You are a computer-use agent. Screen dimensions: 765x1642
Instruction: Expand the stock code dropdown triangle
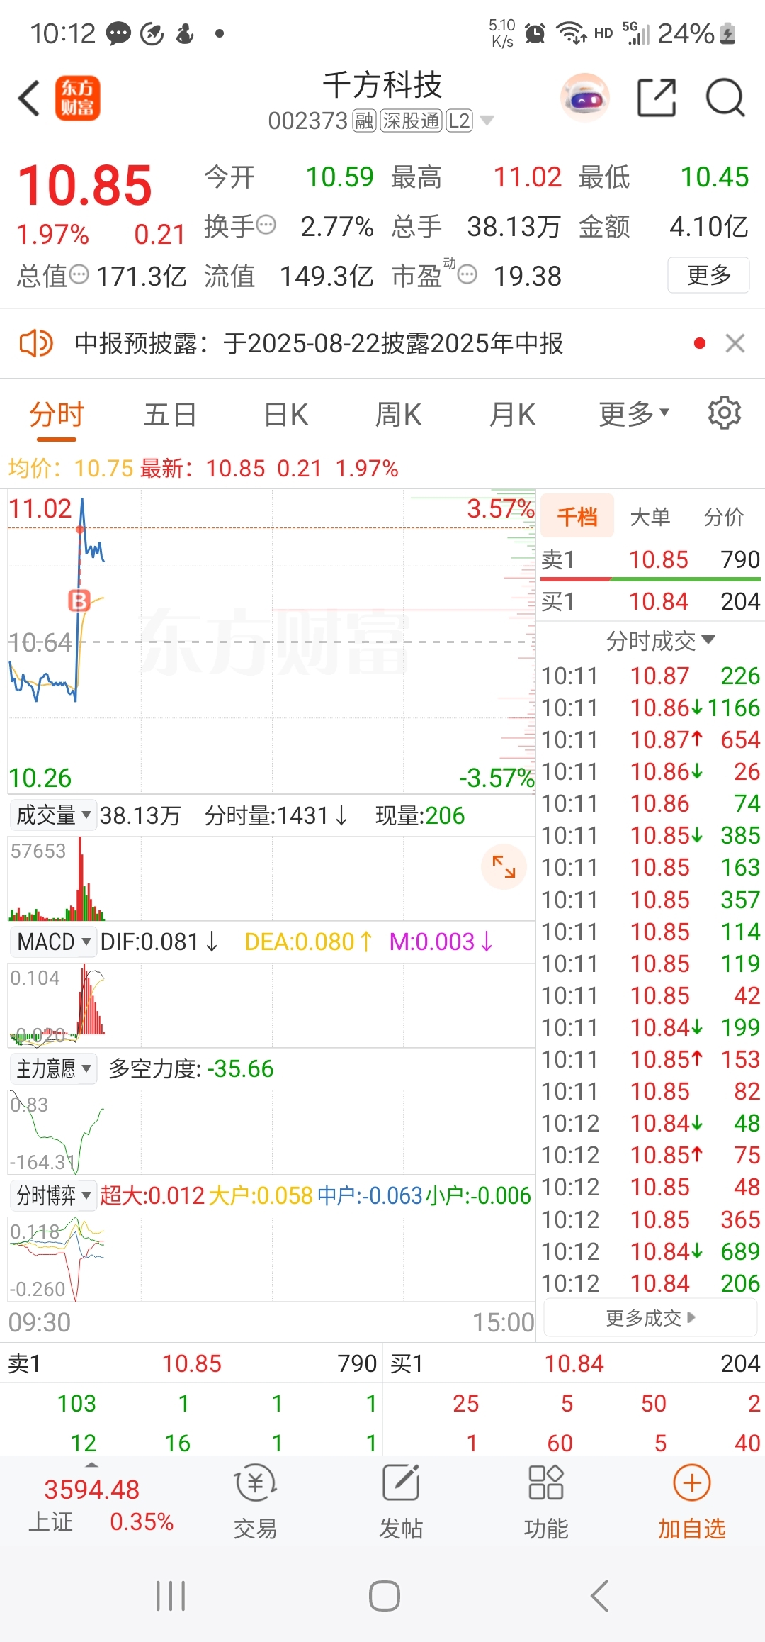pos(487,121)
